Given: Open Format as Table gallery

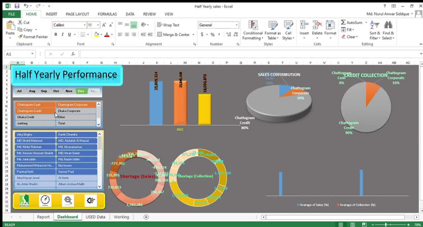Looking at the screenshot, I should pyautogui.click(x=273, y=30).
